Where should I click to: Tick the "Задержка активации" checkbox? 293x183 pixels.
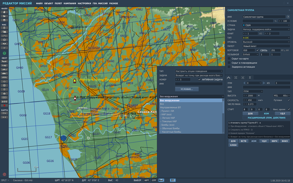pos(229,67)
